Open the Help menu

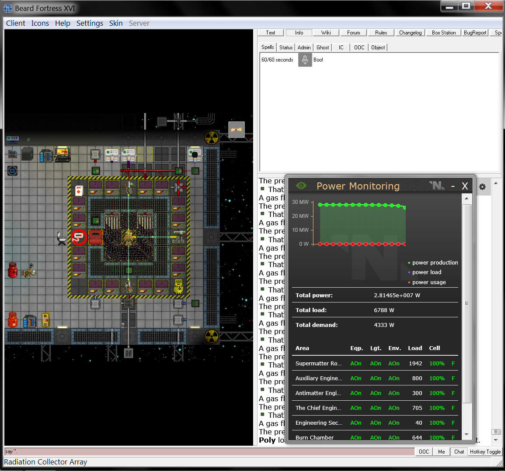tap(63, 23)
